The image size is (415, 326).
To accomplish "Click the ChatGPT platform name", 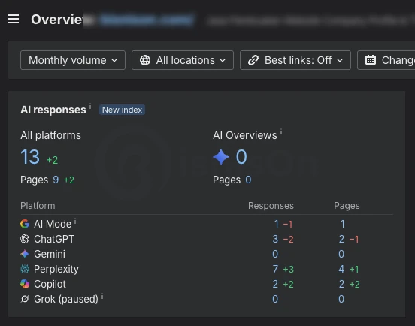I will 54,239.
